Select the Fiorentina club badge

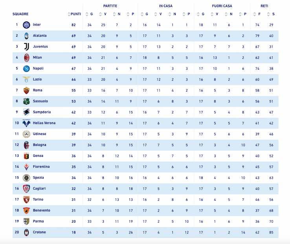tap(26, 167)
